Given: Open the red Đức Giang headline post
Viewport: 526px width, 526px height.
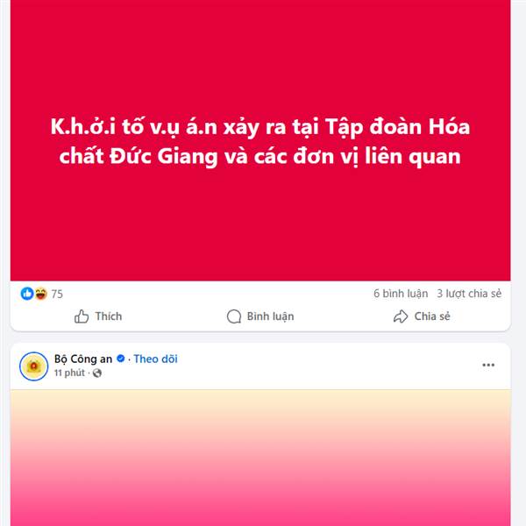Looking at the screenshot, I should (x=260, y=140).
